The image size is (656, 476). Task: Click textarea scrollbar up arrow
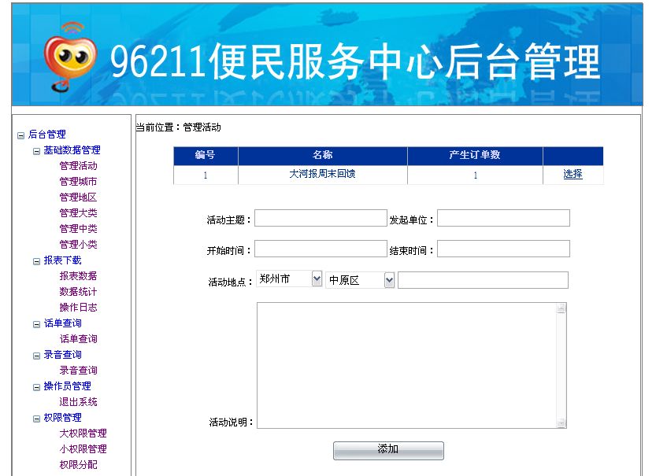pyautogui.click(x=561, y=308)
